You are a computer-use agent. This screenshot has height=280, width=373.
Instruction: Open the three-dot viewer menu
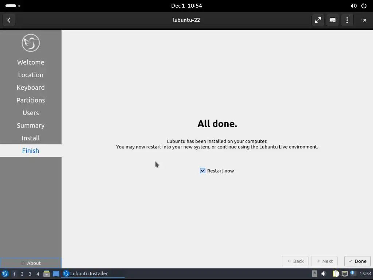click(x=347, y=20)
